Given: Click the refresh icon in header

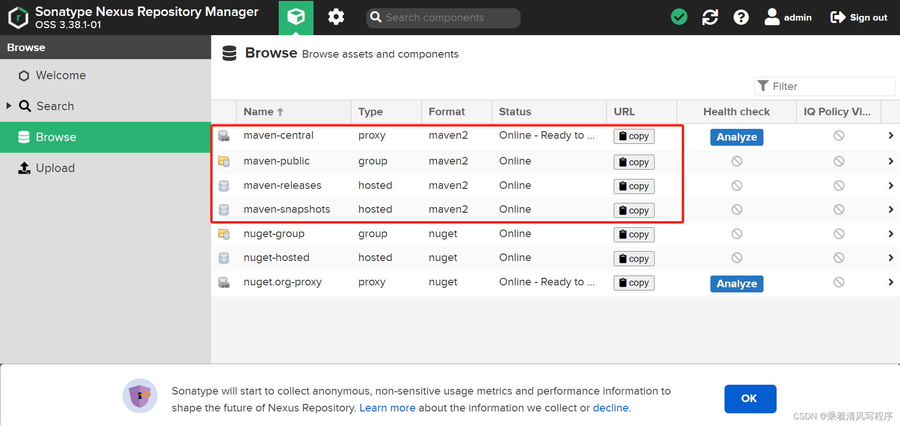Looking at the screenshot, I should pos(710,17).
